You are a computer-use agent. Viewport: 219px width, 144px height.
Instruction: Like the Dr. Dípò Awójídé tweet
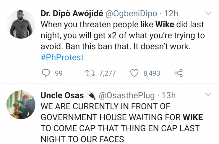(x=134, y=73)
